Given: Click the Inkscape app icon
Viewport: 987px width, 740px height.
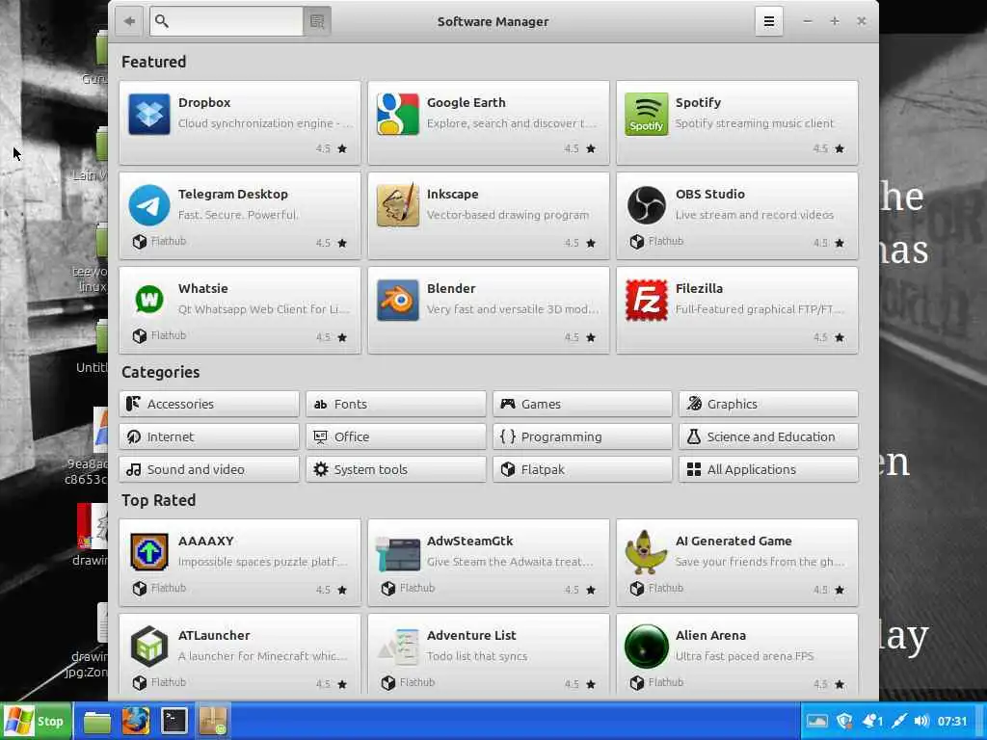Looking at the screenshot, I should [x=398, y=205].
